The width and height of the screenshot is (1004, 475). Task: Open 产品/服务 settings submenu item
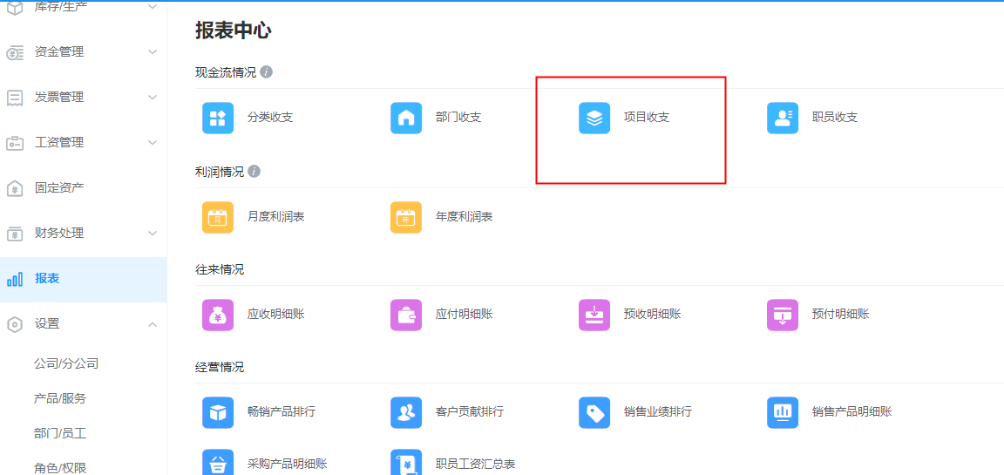[x=59, y=399]
